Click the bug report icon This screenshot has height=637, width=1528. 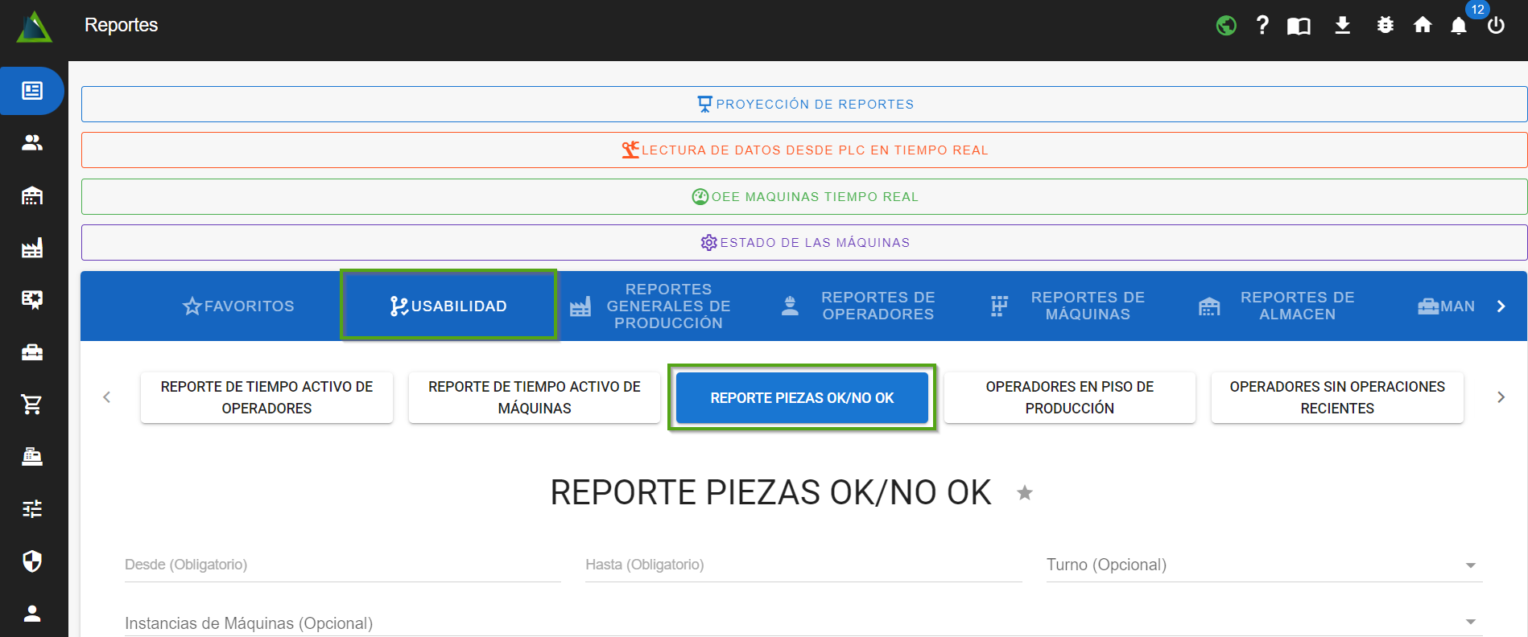pos(1385,26)
